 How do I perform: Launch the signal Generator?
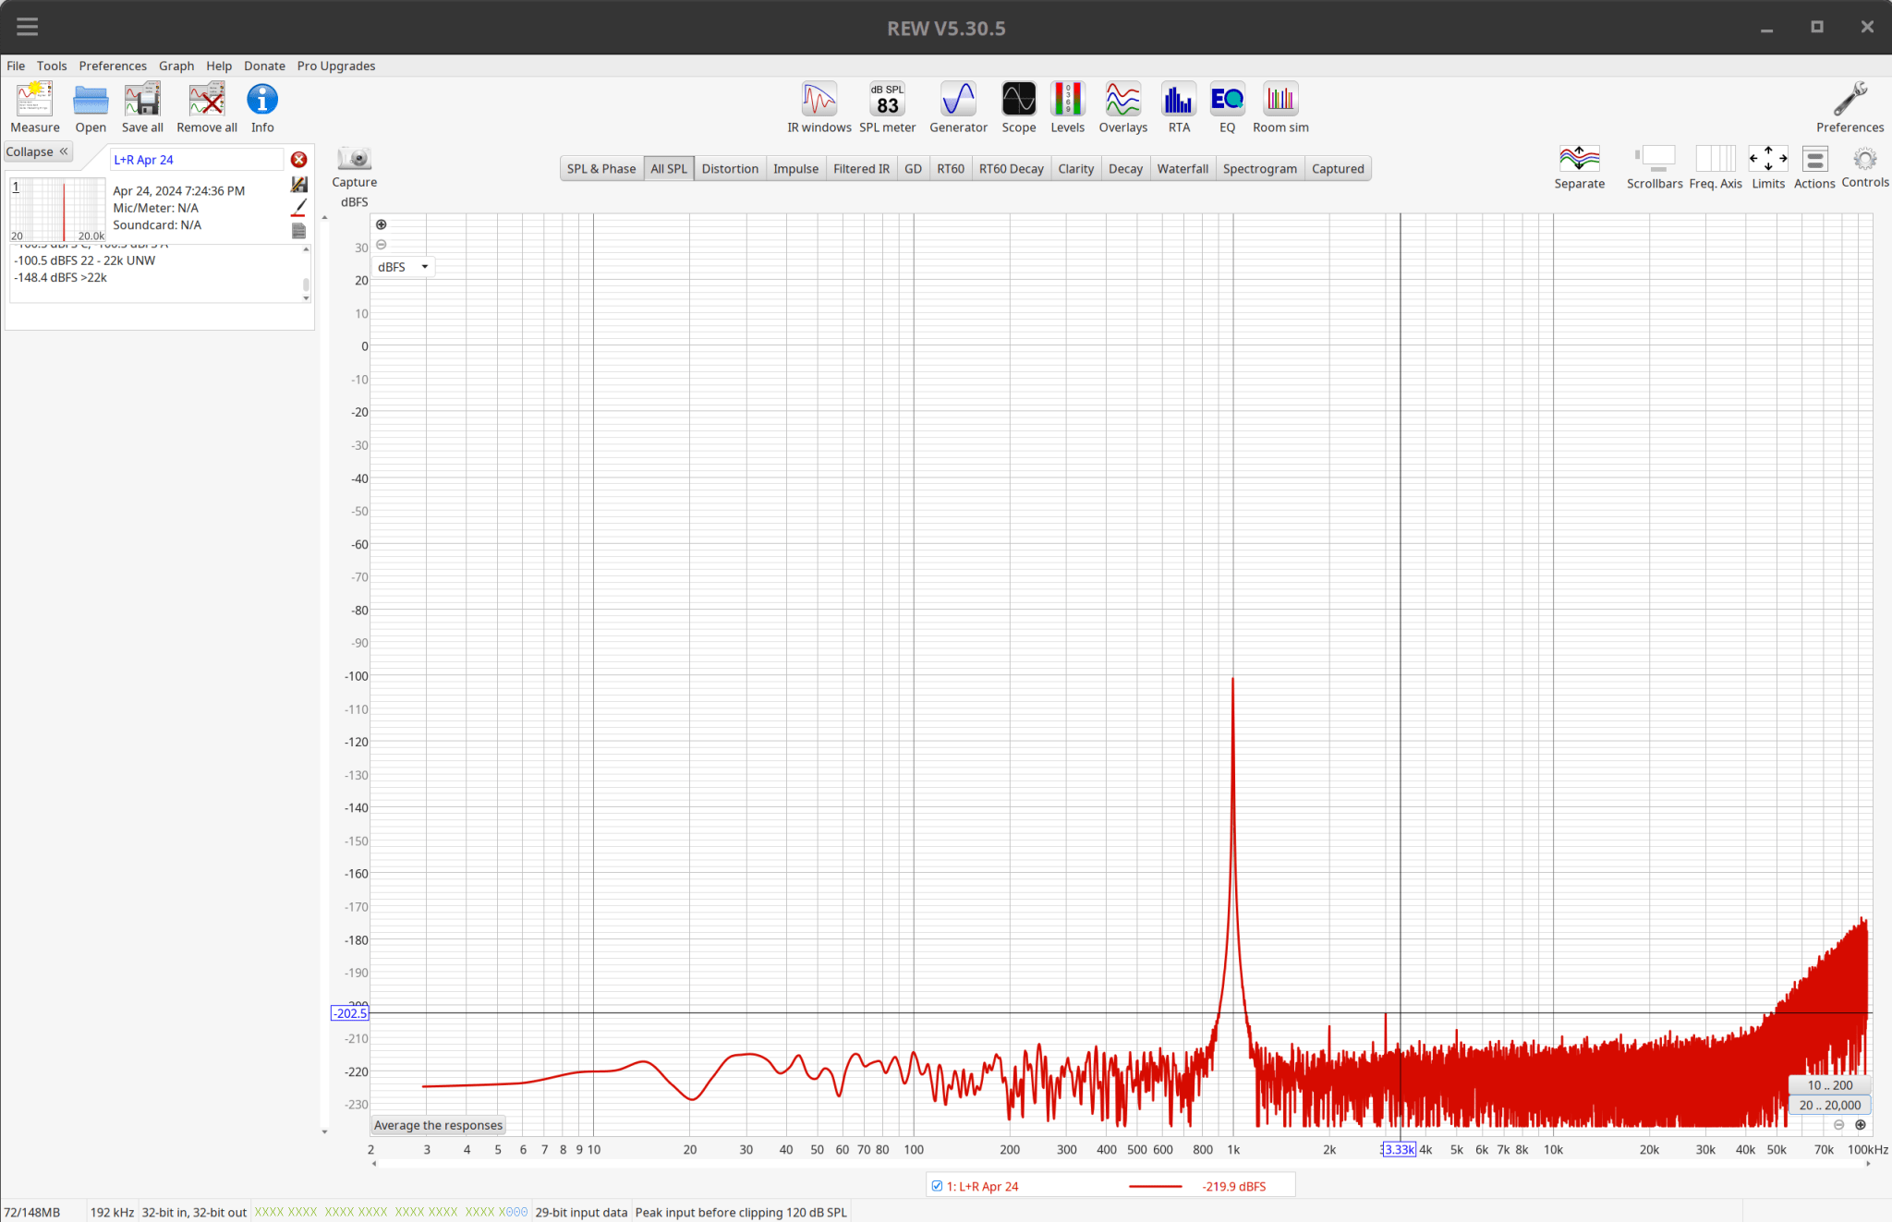(x=958, y=108)
